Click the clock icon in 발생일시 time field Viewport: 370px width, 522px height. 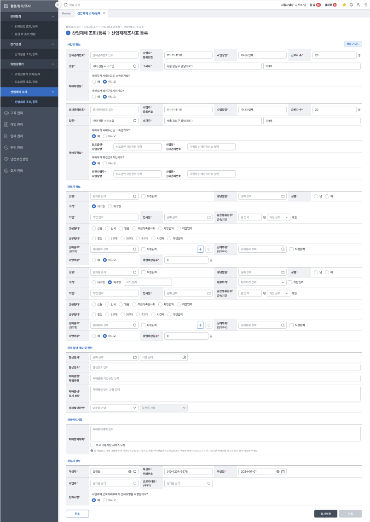(x=185, y=357)
